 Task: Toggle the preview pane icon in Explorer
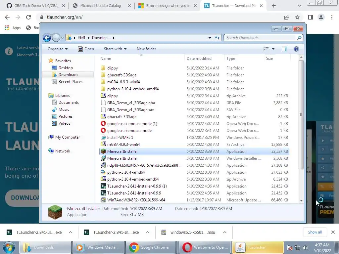tap(284, 49)
